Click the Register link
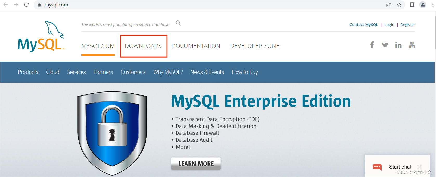The image size is (436, 177). click(408, 25)
